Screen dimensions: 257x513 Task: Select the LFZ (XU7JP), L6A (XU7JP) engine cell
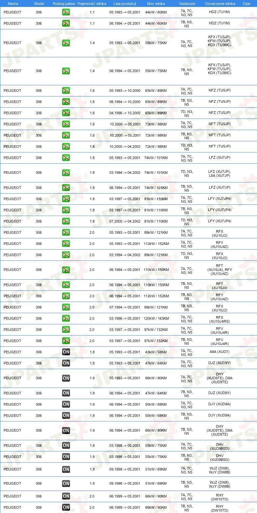(x=220, y=174)
